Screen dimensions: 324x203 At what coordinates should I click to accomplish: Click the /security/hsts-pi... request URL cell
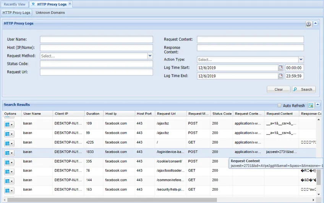170,190
